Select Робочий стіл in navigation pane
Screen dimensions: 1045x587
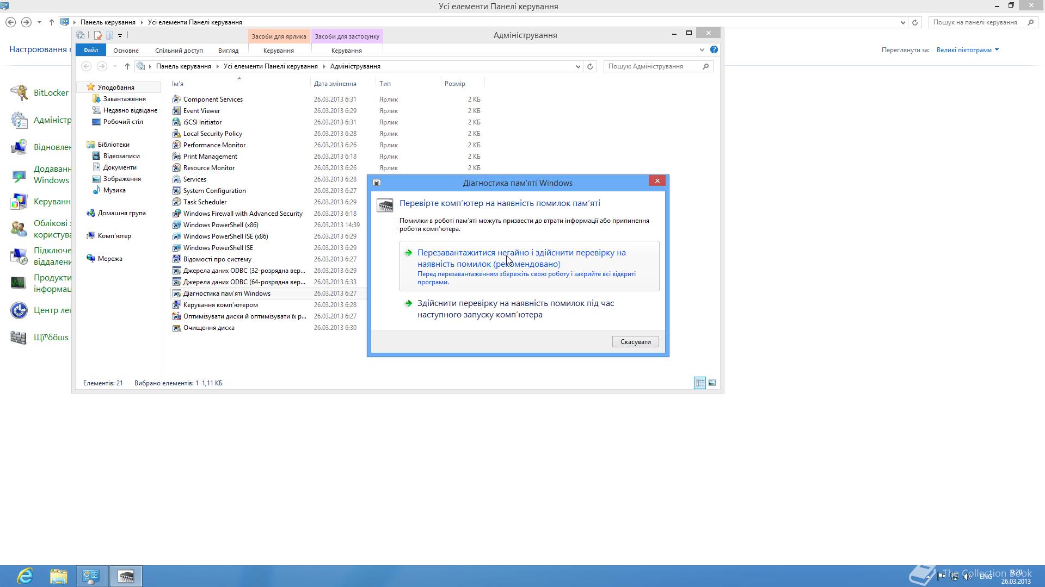(123, 122)
